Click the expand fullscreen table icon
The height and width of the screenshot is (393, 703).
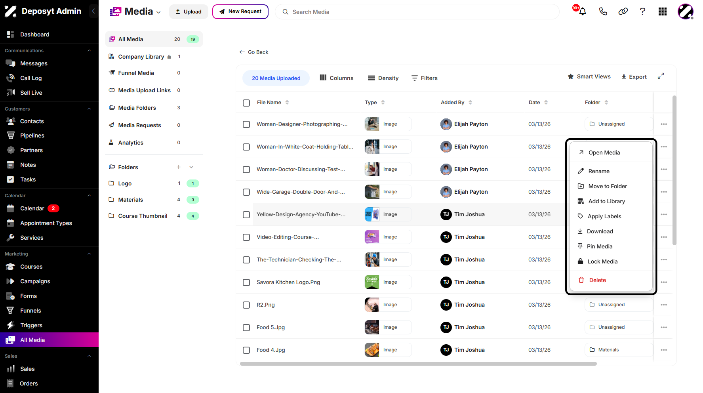pos(661,76)
